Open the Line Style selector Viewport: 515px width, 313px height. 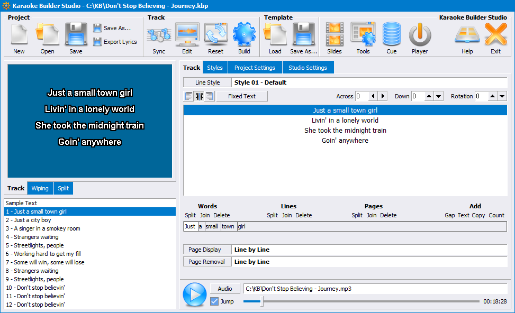207,82
